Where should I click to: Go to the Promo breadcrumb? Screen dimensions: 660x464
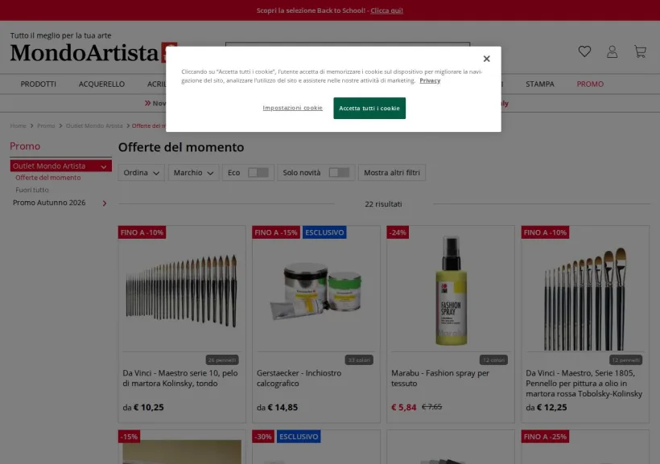click(46, 125)
